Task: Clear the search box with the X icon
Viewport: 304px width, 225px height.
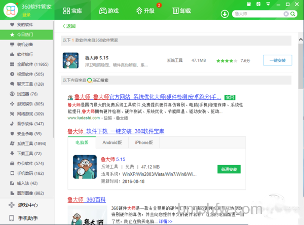Action: [x=286, y=14]
